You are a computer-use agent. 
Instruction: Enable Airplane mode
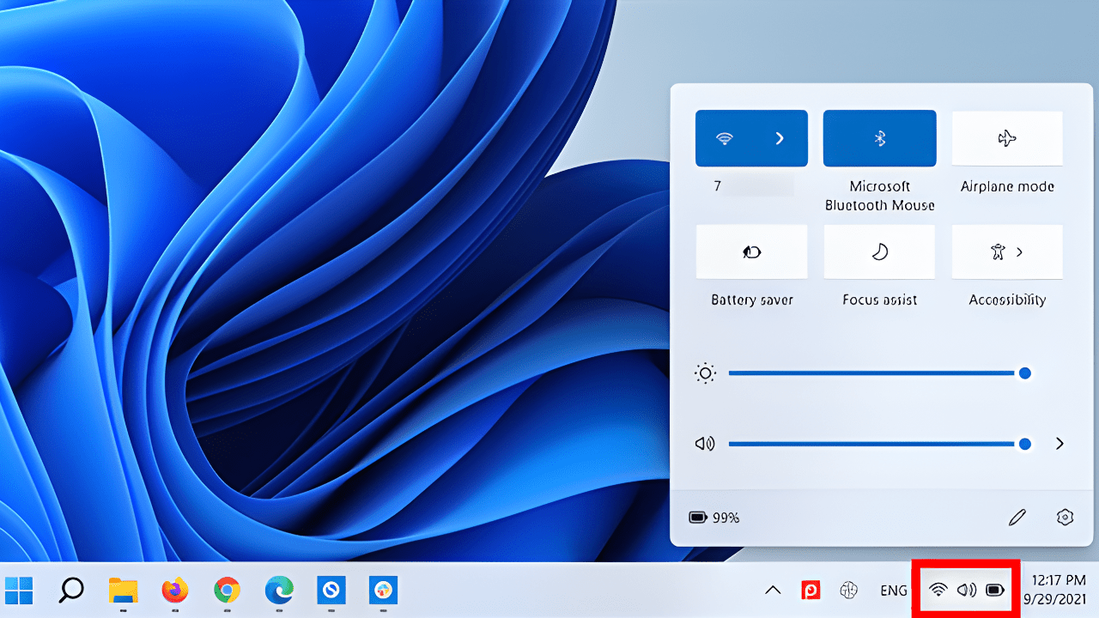(1006, 138)
